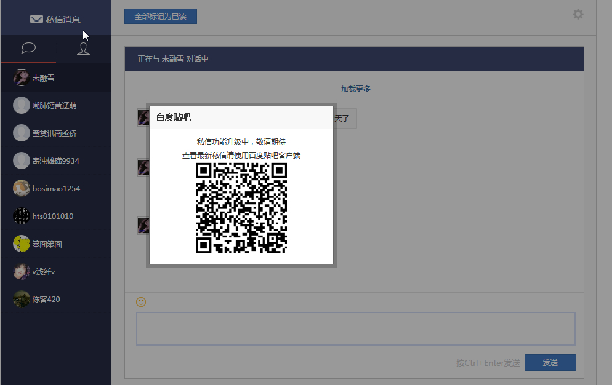Open the settings gear icon
This screenshot has height=385, width=612.
578,14
